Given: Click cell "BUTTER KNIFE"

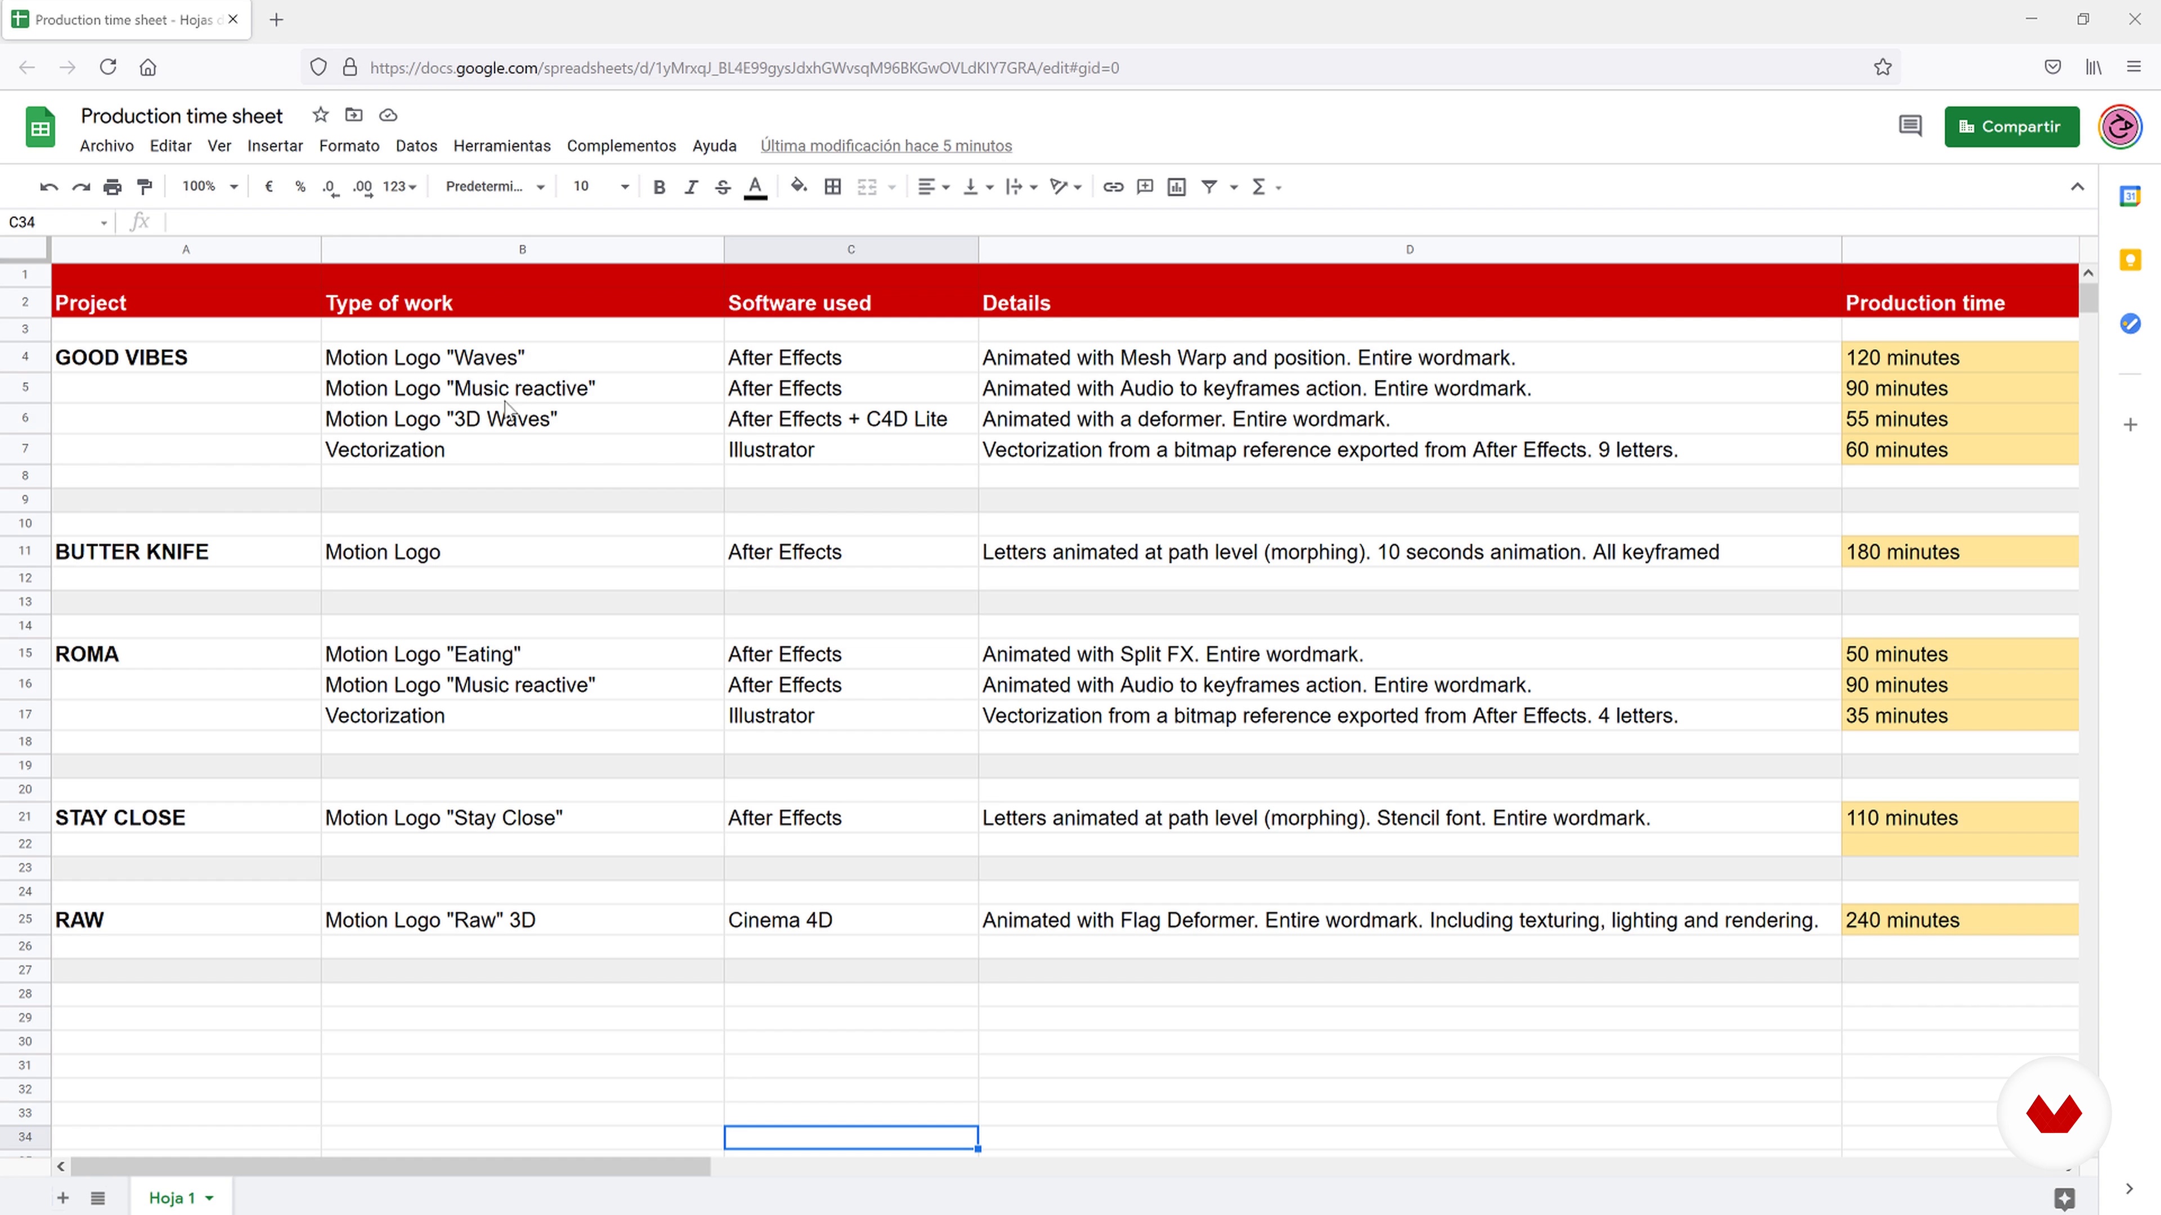Looking at the screenshot, I should tap(186, 552).
